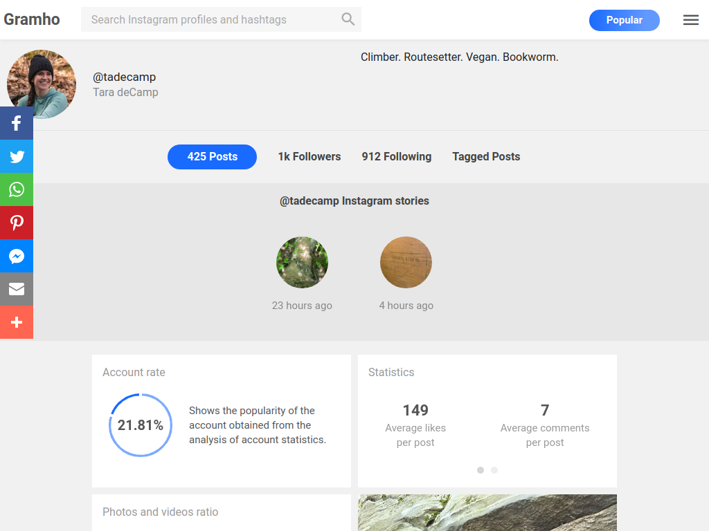Screen dimensions: 709x531
Task: Open the hamburger menu
Action: tap(690, 20)
